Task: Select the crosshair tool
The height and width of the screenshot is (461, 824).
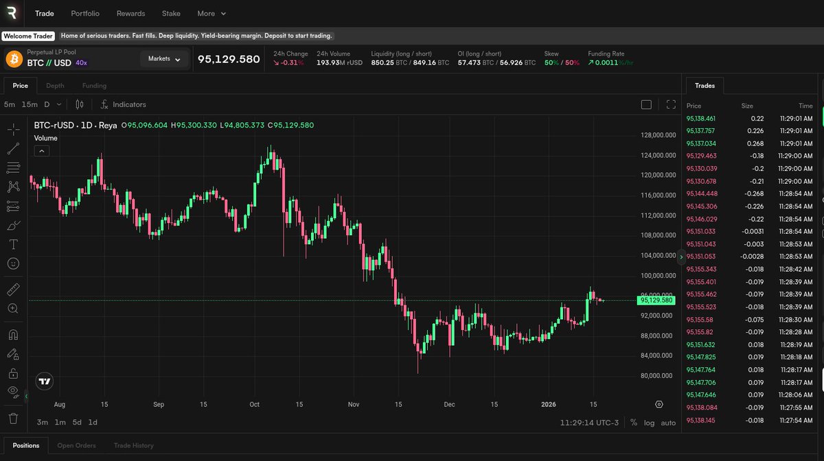Action: click(14, 130)
